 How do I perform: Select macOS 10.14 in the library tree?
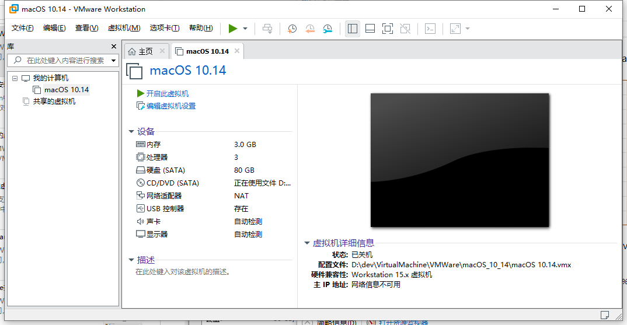point(67,89)
